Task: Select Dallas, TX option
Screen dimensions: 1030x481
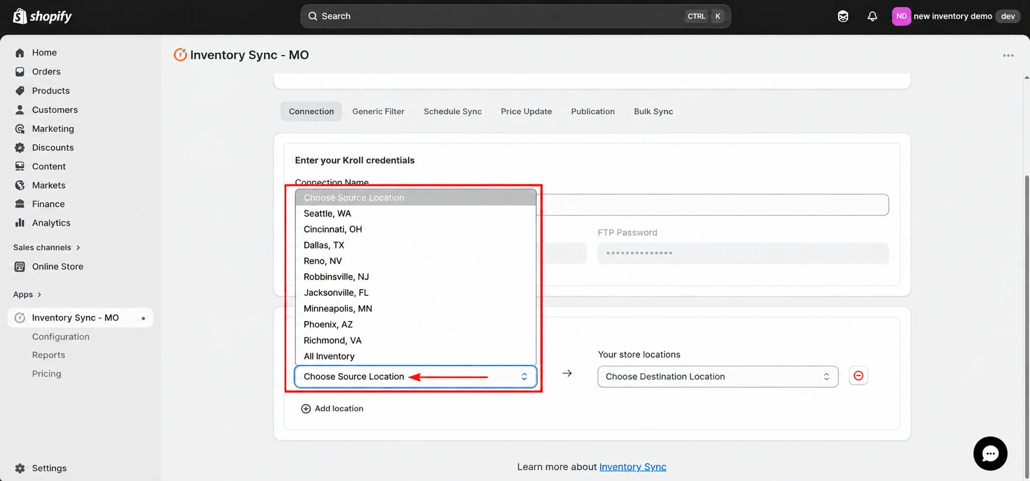Action: (415, 245)
